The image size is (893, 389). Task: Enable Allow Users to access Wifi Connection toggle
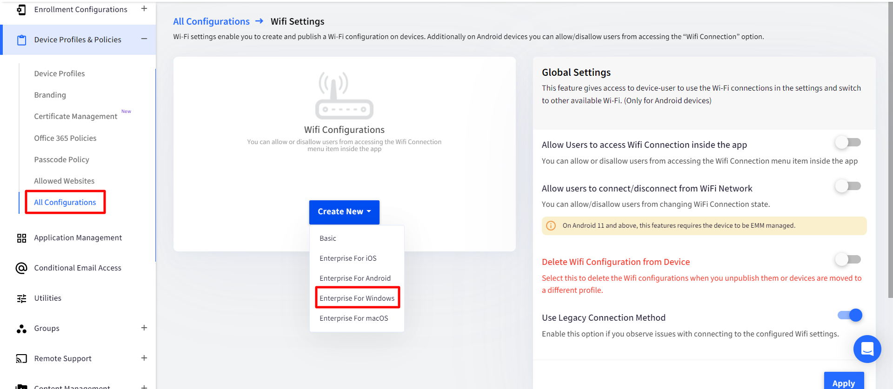click(848, 142)
